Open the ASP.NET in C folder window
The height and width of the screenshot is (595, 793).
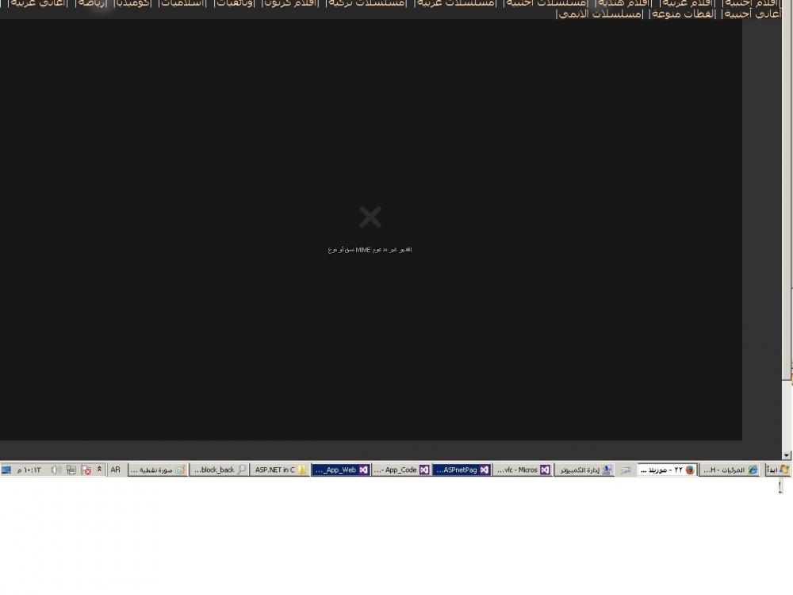point(280,470)
